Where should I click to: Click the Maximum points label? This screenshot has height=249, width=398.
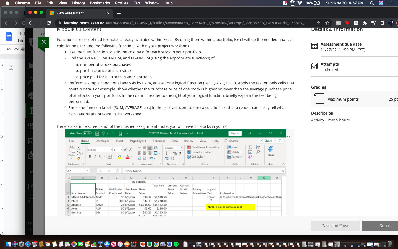pos(343,99)
